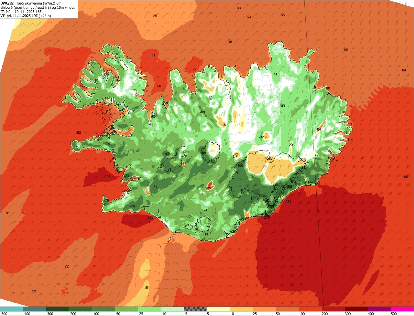The image size is (414, 316).
Task: Select the pale yellow 5 to 10 swatch
Action: click(218, 309)
